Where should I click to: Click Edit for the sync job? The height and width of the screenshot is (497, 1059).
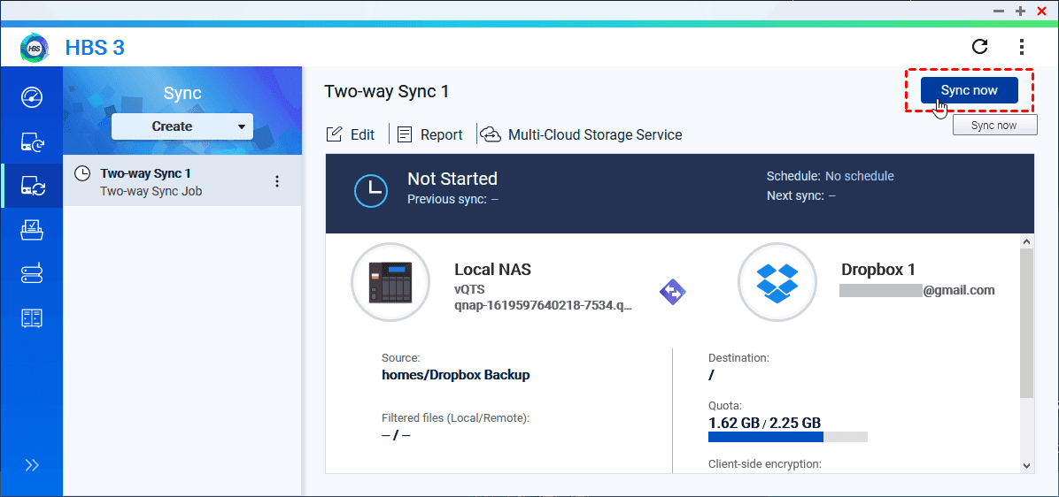352,134
